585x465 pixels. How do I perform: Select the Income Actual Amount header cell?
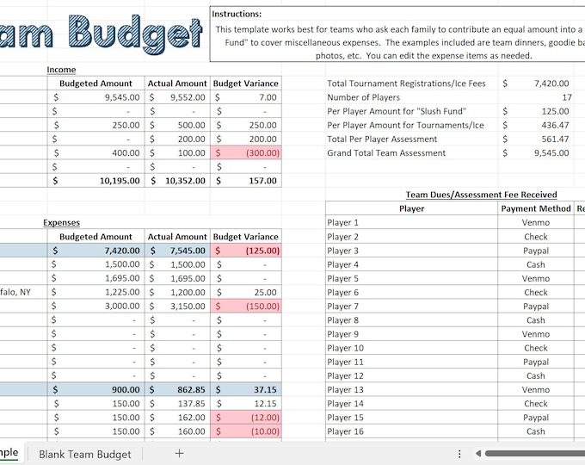[177, 84]
